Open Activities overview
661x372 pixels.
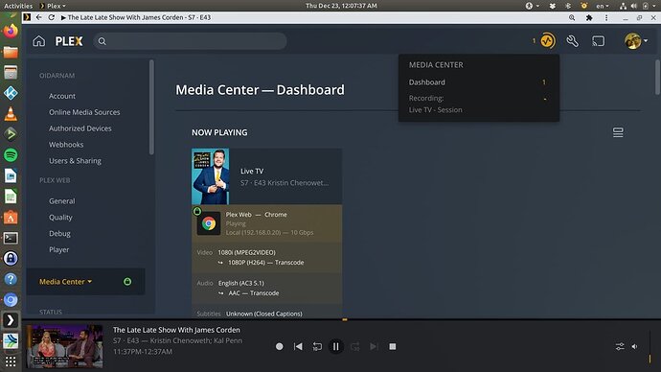click(18, 6)
